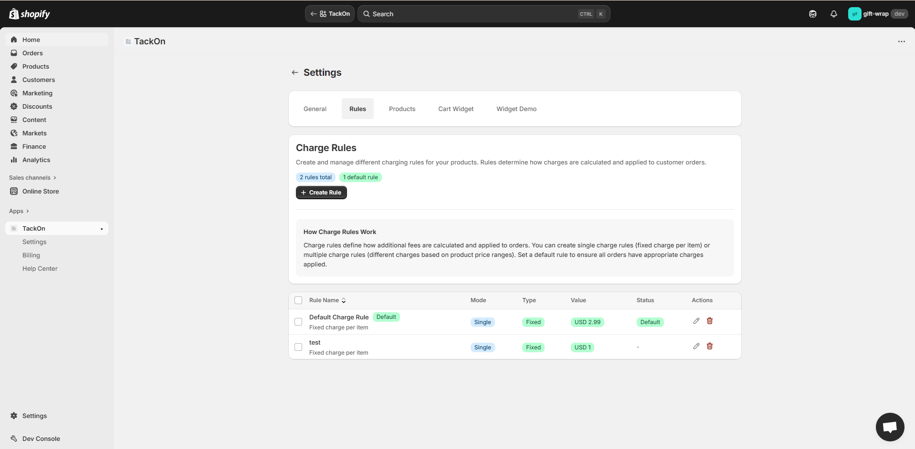The height and width of the screenshot is (449, 915).
Task: Tick the checkbox for test rule
Action: (x=298, y=347)
